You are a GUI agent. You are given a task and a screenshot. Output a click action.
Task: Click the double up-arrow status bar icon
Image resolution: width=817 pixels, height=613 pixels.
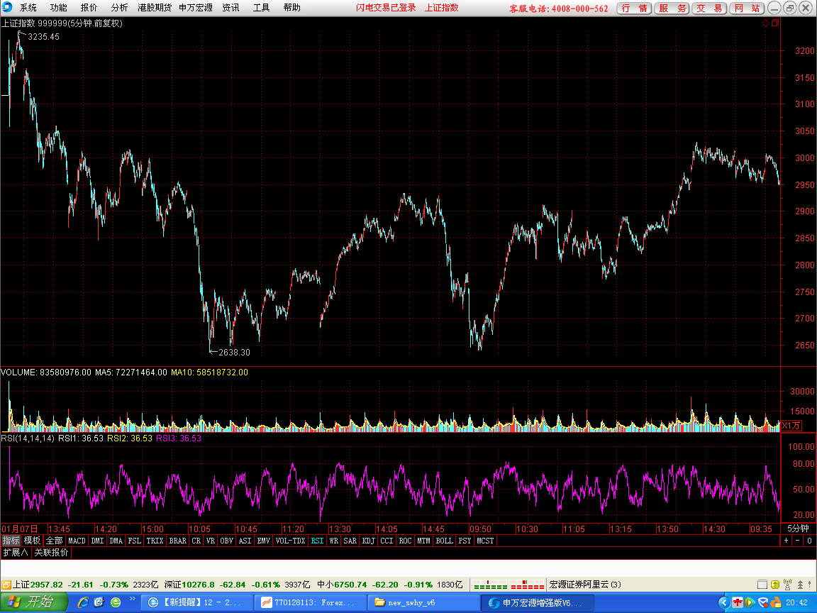coord(800,585)
